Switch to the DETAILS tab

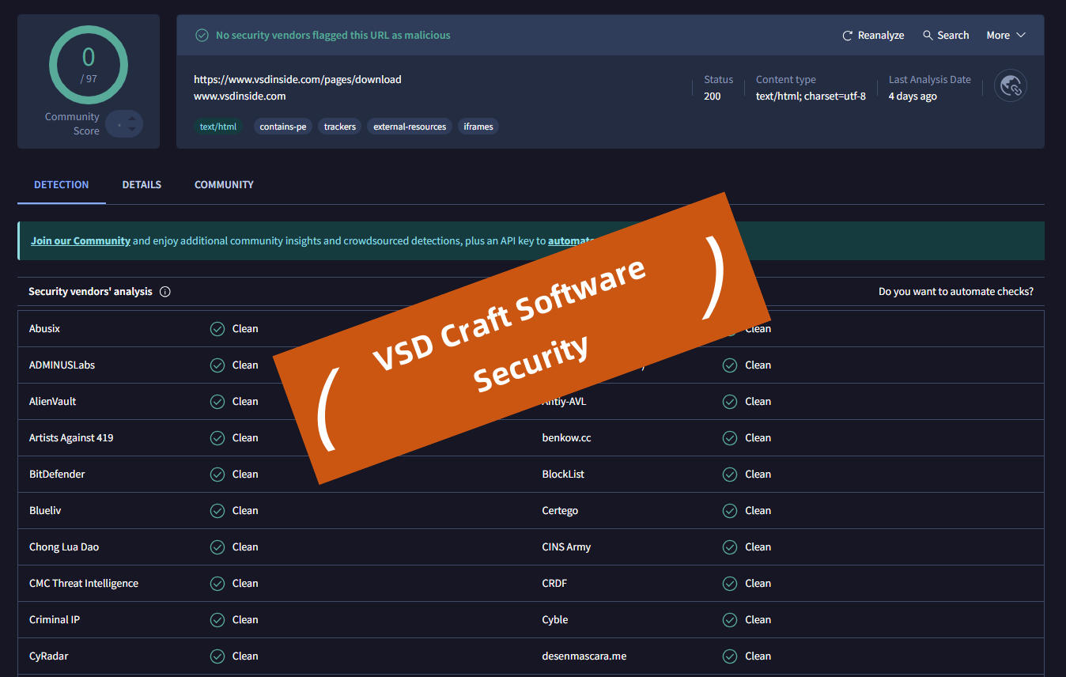tap(142, 185)
